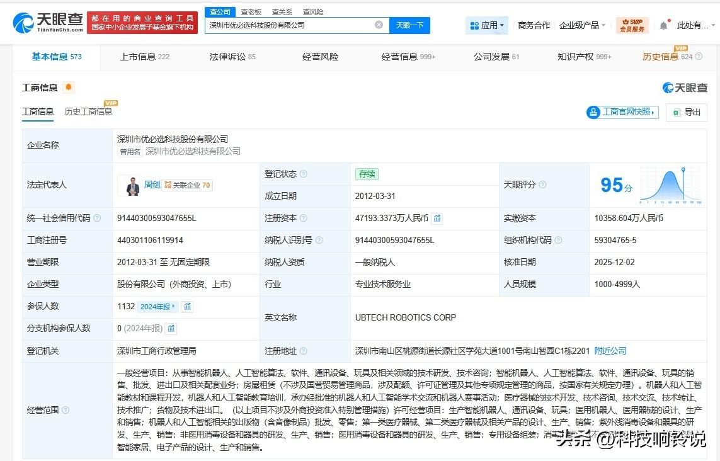Screen dimensions: 720x461
Task: Click the 曾用名 深圳市优必选科技有限公司 text
Action: (180, 152)
